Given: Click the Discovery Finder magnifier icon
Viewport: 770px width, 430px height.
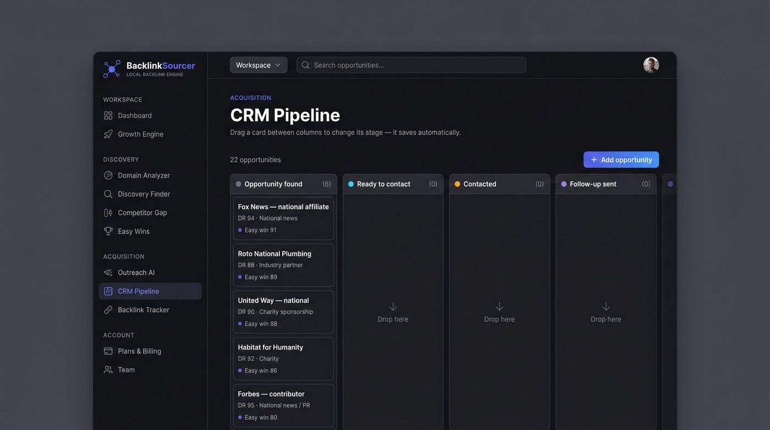Looking at the screenshot, I should 108,194.
